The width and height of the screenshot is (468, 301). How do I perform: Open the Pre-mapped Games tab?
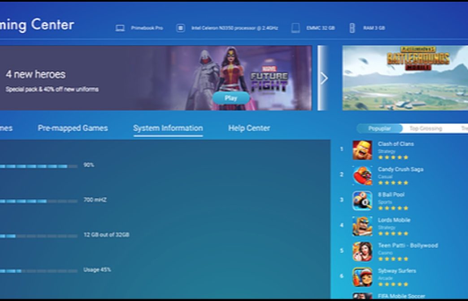point(73,128)
